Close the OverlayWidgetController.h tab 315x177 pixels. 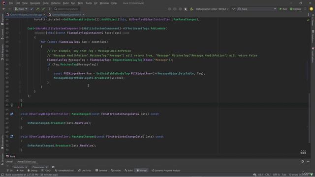(x=84, y=15)
